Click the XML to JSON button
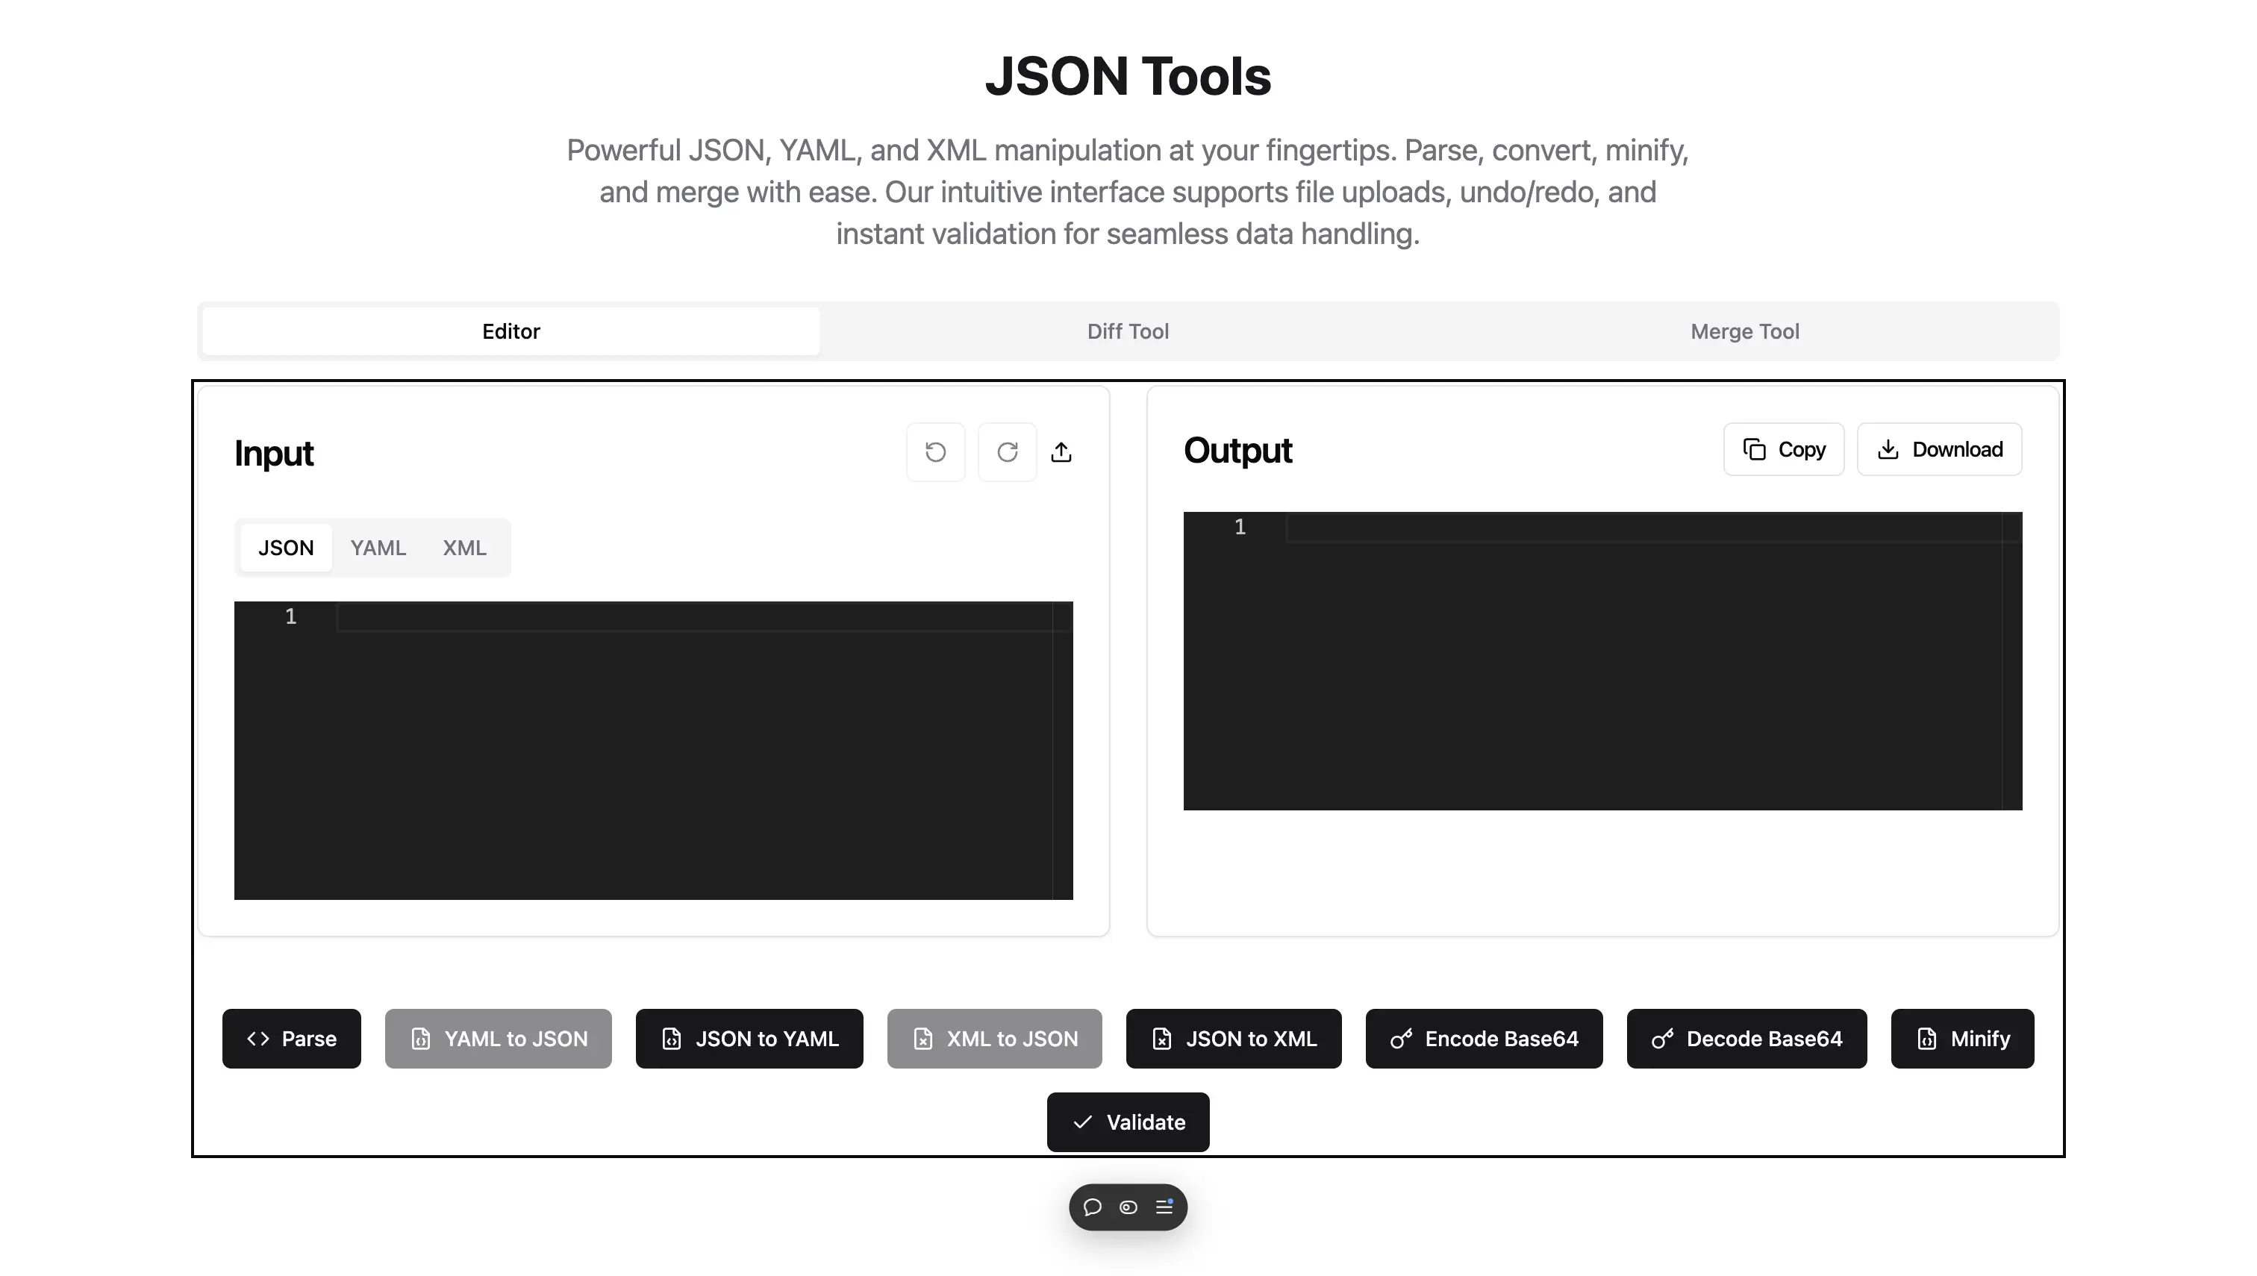The width and height of the screenshot is (2257, 1276). coord(995,1039)
